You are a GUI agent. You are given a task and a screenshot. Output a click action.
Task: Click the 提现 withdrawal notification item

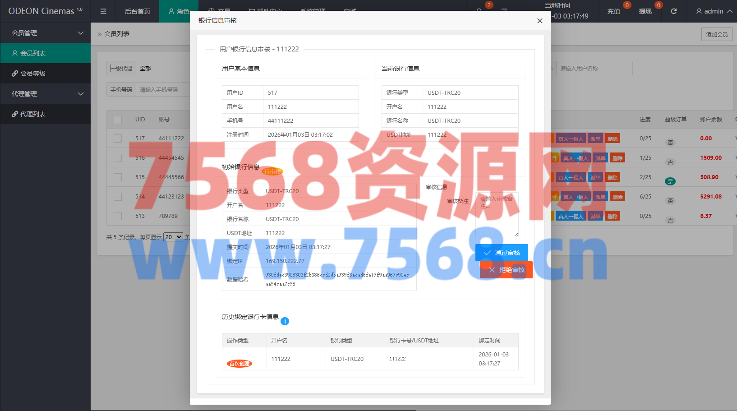pyautogui.click(x=645, y=11)
